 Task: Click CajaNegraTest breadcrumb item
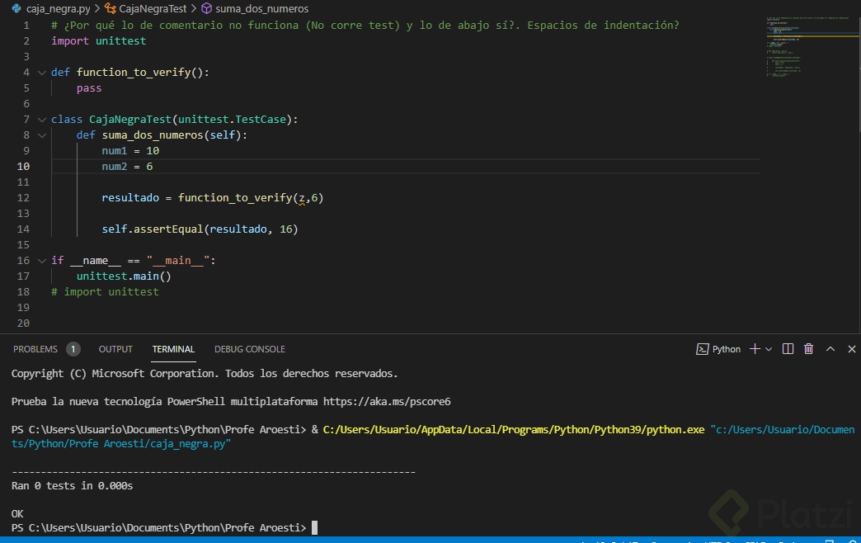(153, 8)
